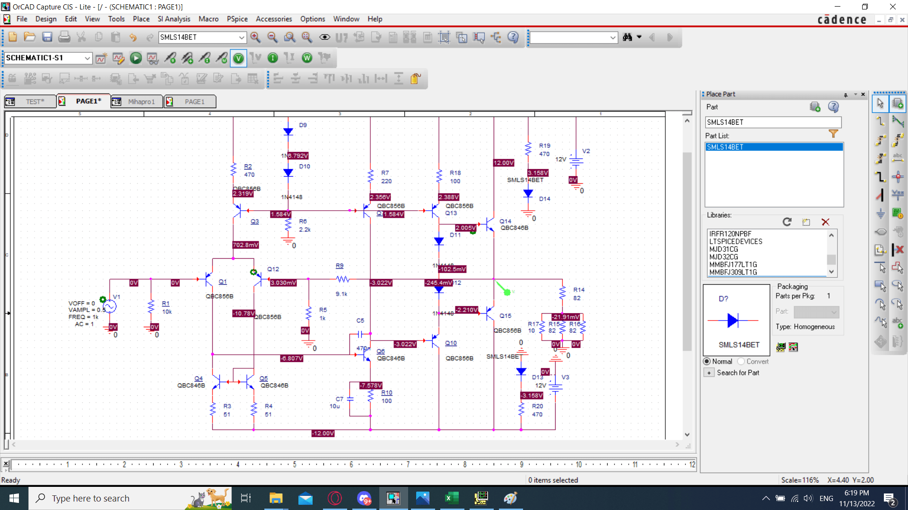908x510 pixels.
Task: Open Excel from the taskbar
Action: click(x=452, y=498)
